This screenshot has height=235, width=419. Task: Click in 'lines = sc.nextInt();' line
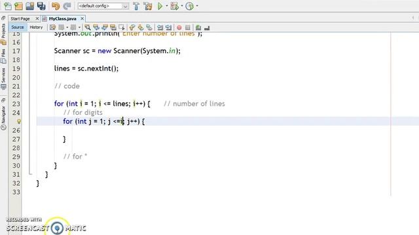pos(86,69)
